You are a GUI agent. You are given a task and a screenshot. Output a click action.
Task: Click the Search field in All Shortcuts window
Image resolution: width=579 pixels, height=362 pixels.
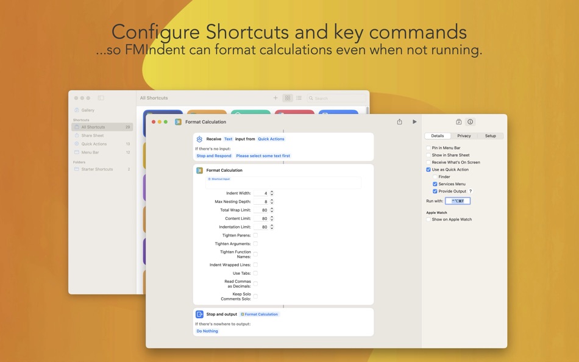[x=336, y=98]
